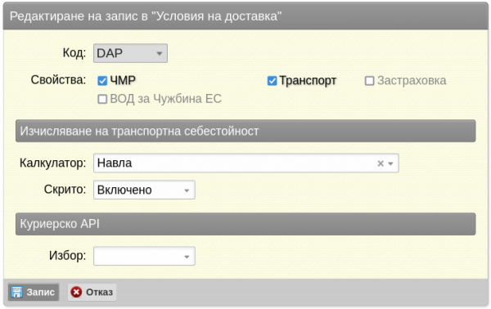Open the empty Избор dropdown
This screenshot has height=309, width=491.
144,256
